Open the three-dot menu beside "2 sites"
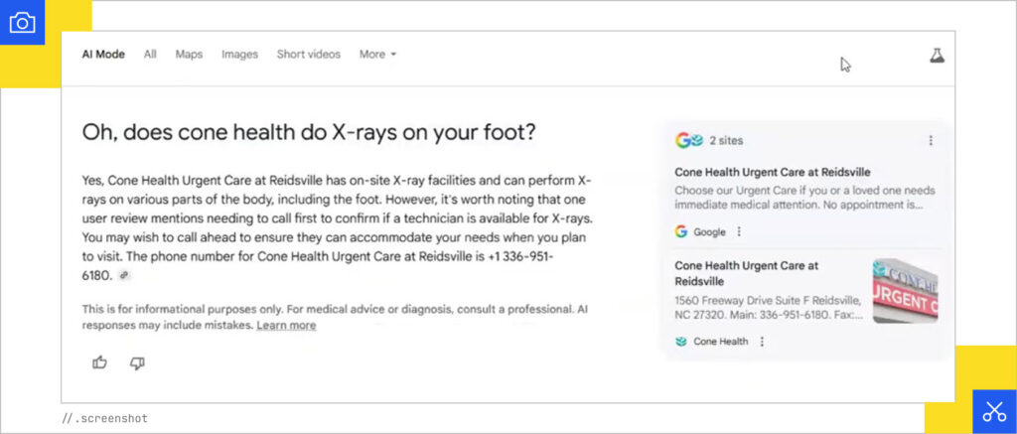This screenshot has height=434, width=1017. (931, 141)
